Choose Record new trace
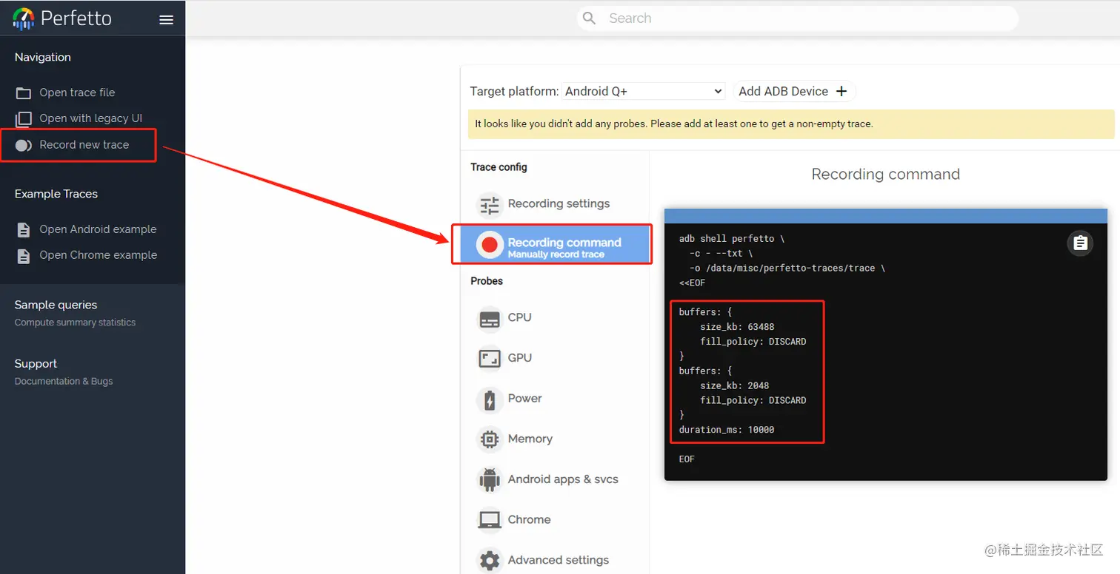 84,145
